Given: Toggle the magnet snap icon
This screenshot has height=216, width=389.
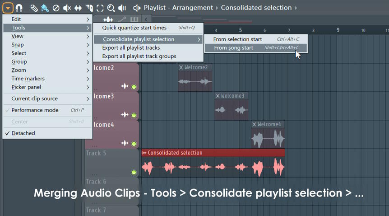Looking at the screenshot, I should pyautogui.click(x=19, y=8).
